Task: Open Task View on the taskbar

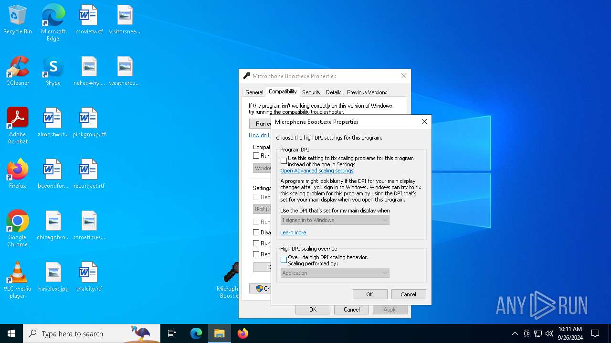Action: point(172,333)
